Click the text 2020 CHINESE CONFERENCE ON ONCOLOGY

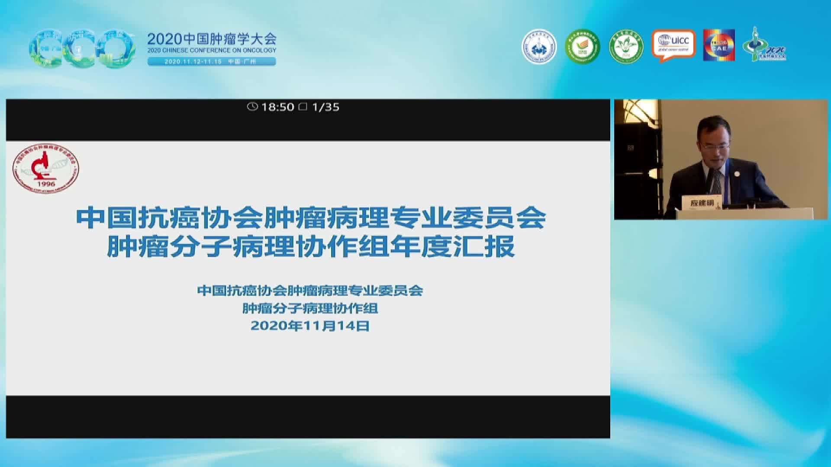212,51
